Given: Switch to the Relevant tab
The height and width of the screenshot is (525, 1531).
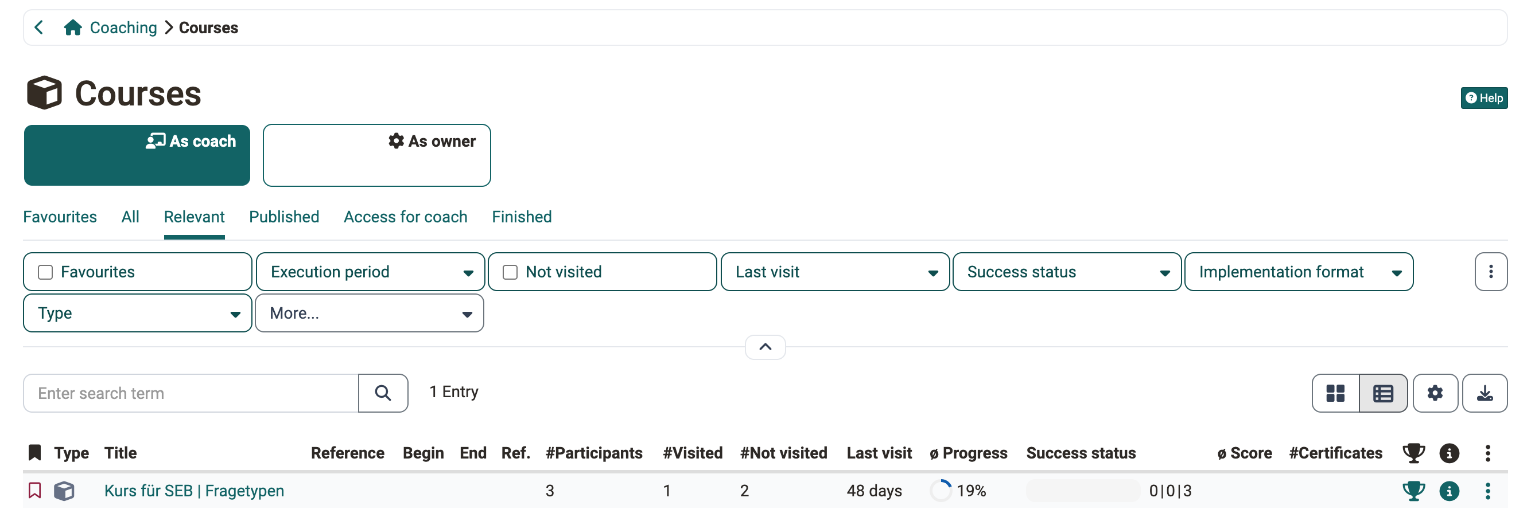Looking at the screenshot, I should 194,217.
